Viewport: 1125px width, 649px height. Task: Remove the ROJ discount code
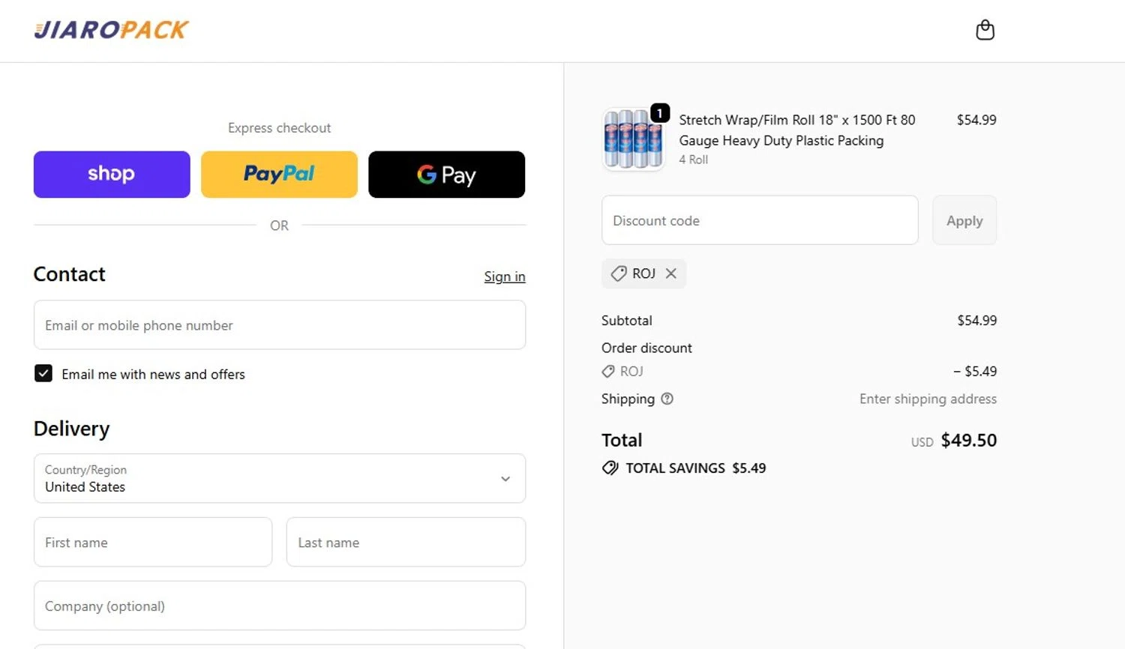671,274
